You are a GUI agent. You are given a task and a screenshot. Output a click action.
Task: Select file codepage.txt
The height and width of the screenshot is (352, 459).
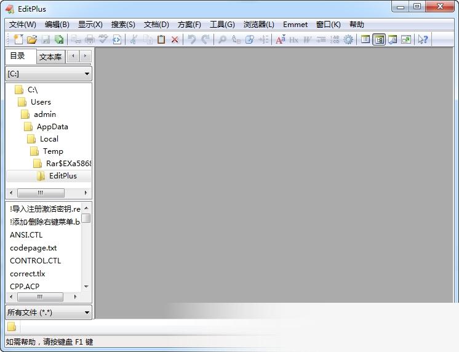pyautogui.click(x=33, y=248)
